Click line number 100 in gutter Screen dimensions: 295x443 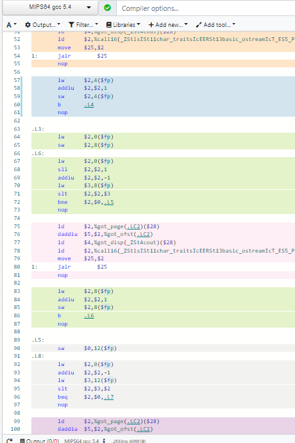[x=15, y=429]
